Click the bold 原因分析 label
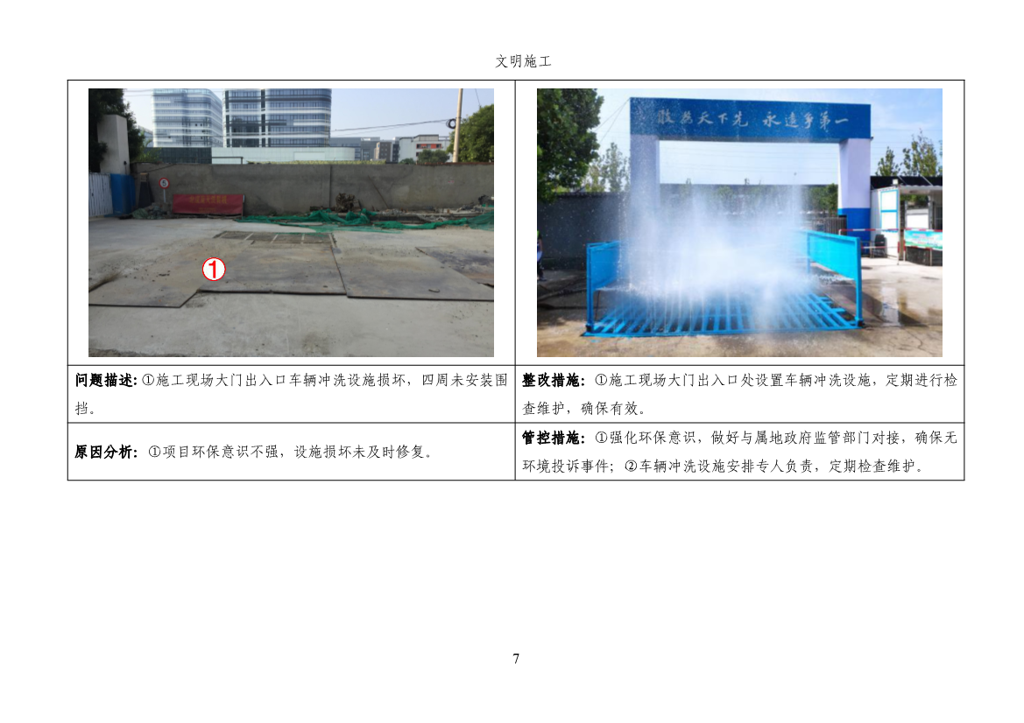The height and width of the screenshot is (723, 1024). coord(105,452)
